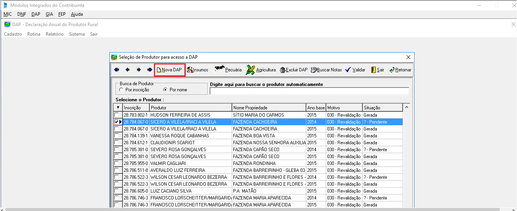
Task: Open Pecuária section
Action: (228, 70)
